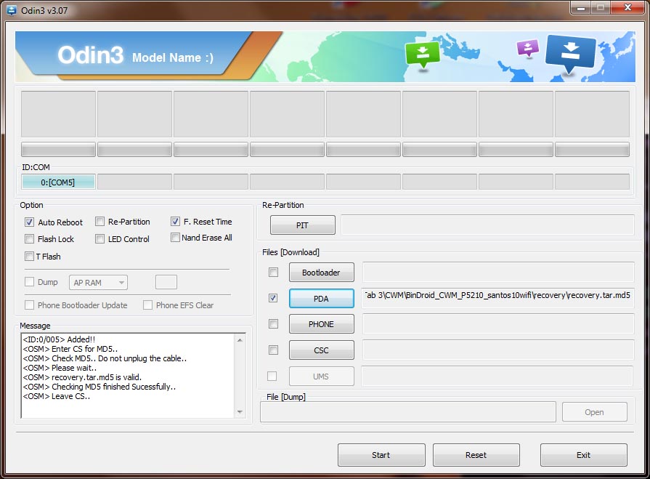The width and height of the screenshot is (650, 479).
Task: Minimize the Odin3 window
Action: tap(580, 8)
